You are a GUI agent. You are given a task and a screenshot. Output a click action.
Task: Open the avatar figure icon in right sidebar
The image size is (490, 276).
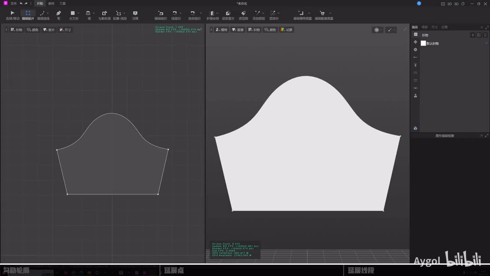point(415,96)
